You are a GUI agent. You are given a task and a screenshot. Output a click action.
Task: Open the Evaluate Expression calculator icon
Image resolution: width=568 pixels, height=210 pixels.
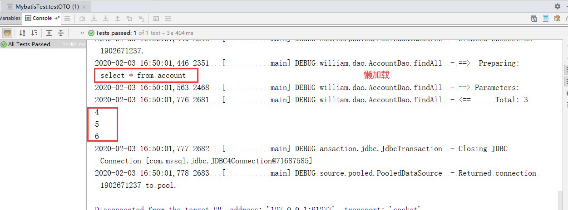click(x=156, y=19)
